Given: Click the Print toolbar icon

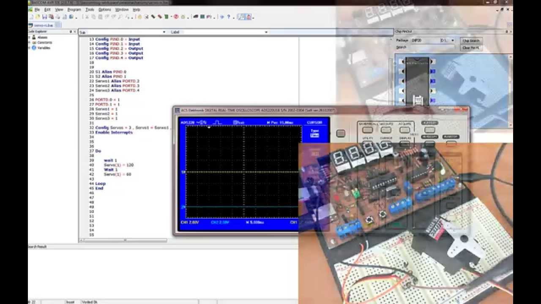Looking at the screenshot, I should tap(58, 17).
